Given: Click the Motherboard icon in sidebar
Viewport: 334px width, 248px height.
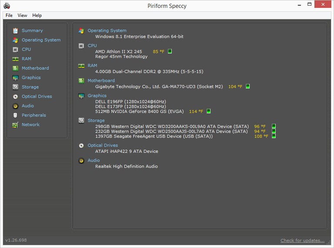Looking at the screenshot, I should [x=15, y=68].
